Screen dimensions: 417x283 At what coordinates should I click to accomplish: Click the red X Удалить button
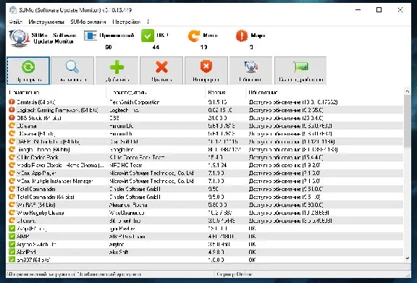tap(161, 70)
